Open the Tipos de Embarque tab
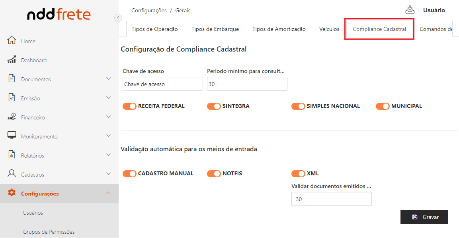Viewport: 459px width, 238px height. pyautogui.click(x=215, y=29)
